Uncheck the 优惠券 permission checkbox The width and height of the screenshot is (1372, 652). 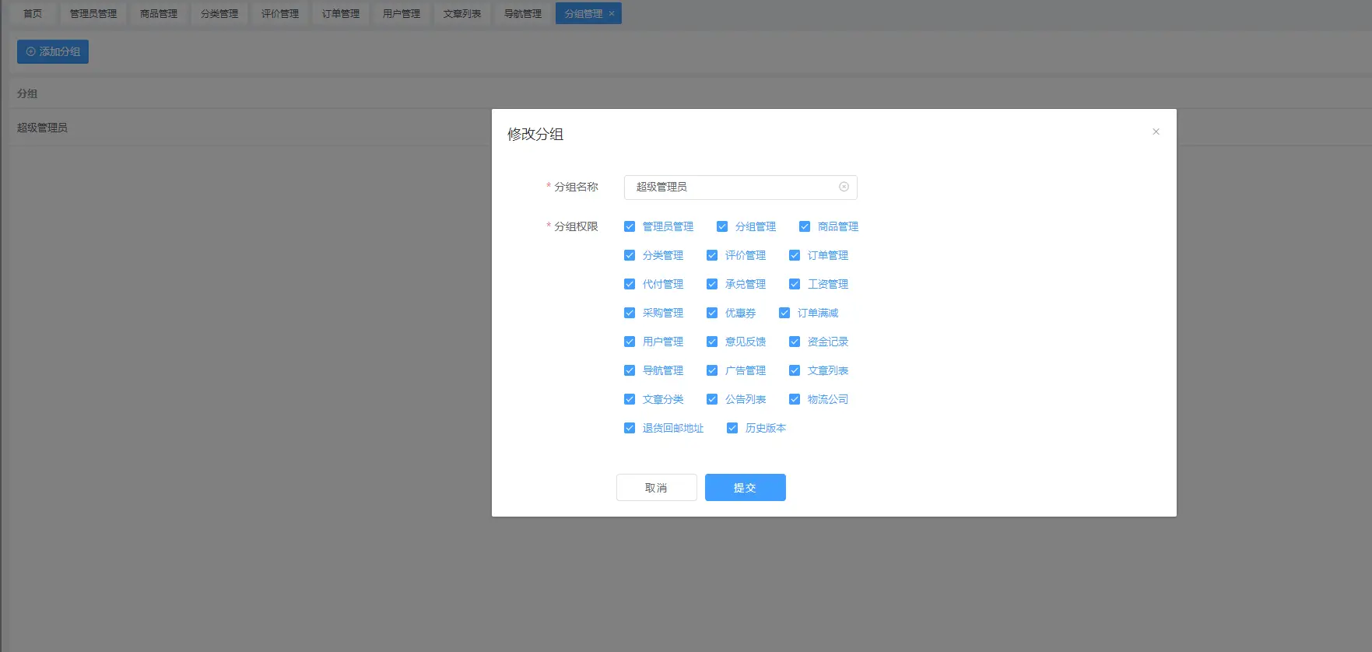click(x=712, y=313)
